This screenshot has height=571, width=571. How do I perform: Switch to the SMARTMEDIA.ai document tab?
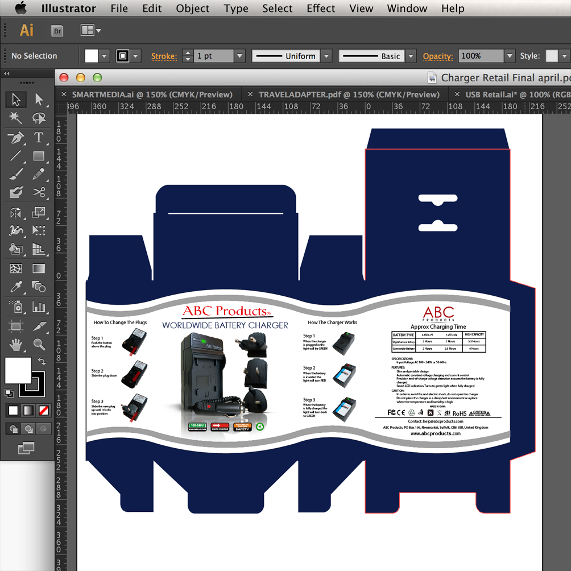[152, 94]
